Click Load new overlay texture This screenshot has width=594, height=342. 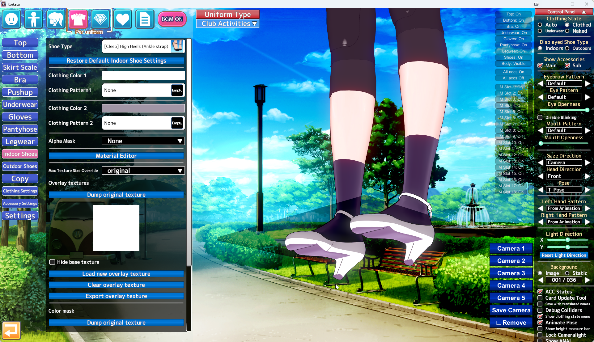(x=116, y=274)
